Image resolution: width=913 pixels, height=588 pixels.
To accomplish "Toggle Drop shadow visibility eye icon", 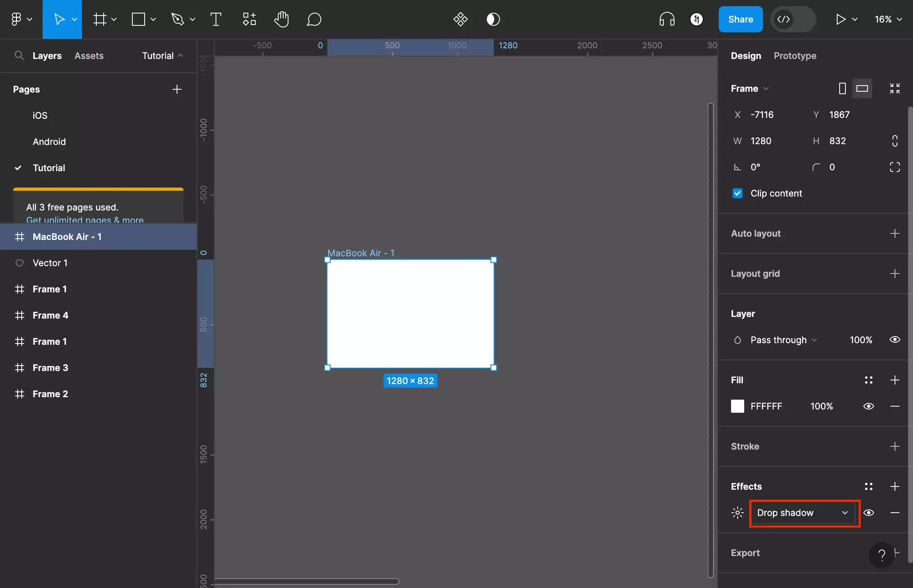I will [868, 512].
